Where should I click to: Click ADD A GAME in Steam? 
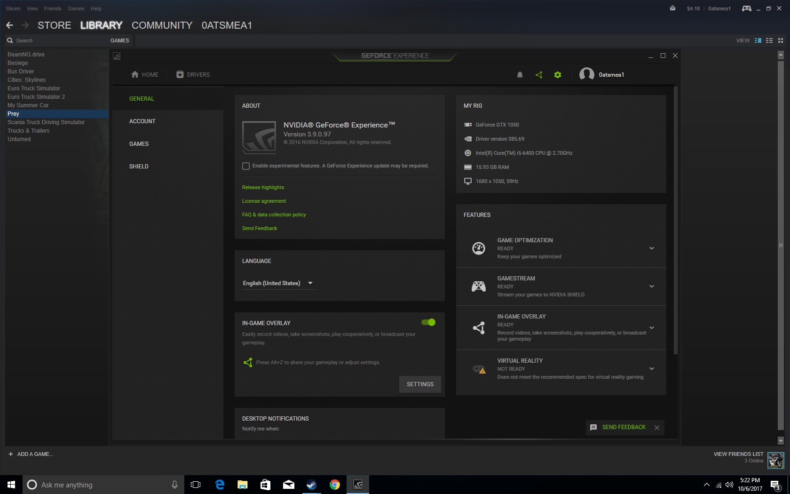click(31, 454)
